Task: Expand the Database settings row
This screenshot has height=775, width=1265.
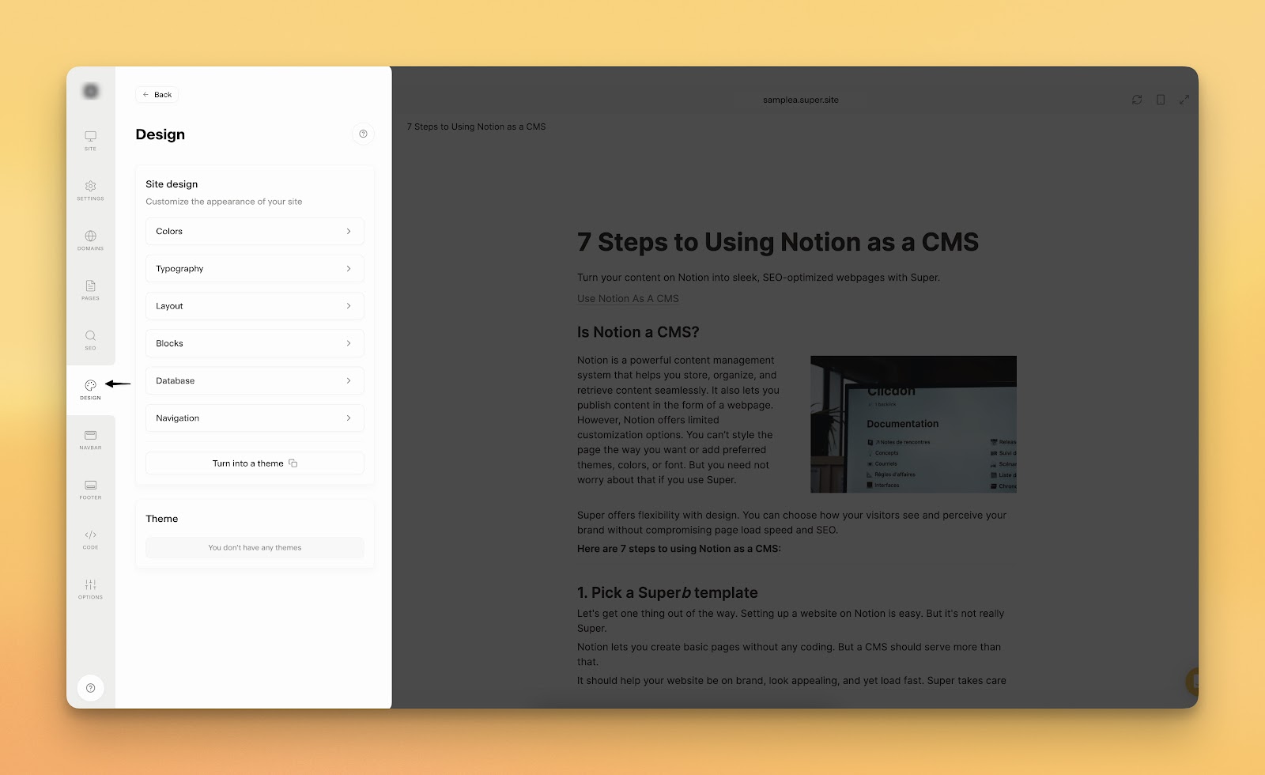Action: [255, 381]
